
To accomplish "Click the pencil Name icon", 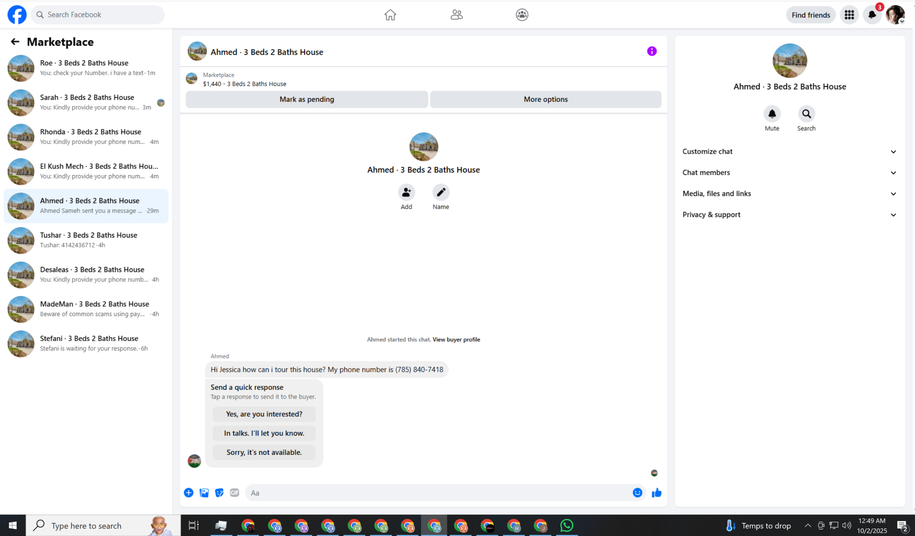I will coord(441,192).
